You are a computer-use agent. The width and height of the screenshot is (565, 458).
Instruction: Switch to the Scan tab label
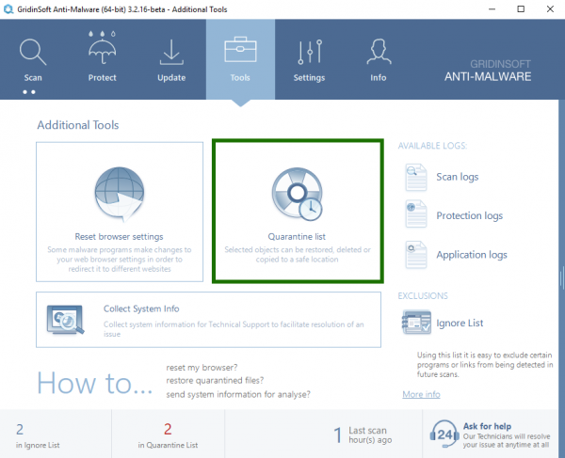click(x=33, y=78)
